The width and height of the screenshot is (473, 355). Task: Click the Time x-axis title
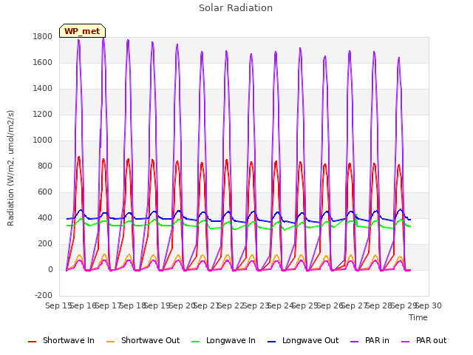(418, 317)
